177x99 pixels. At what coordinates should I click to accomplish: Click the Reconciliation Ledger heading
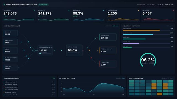11,78
